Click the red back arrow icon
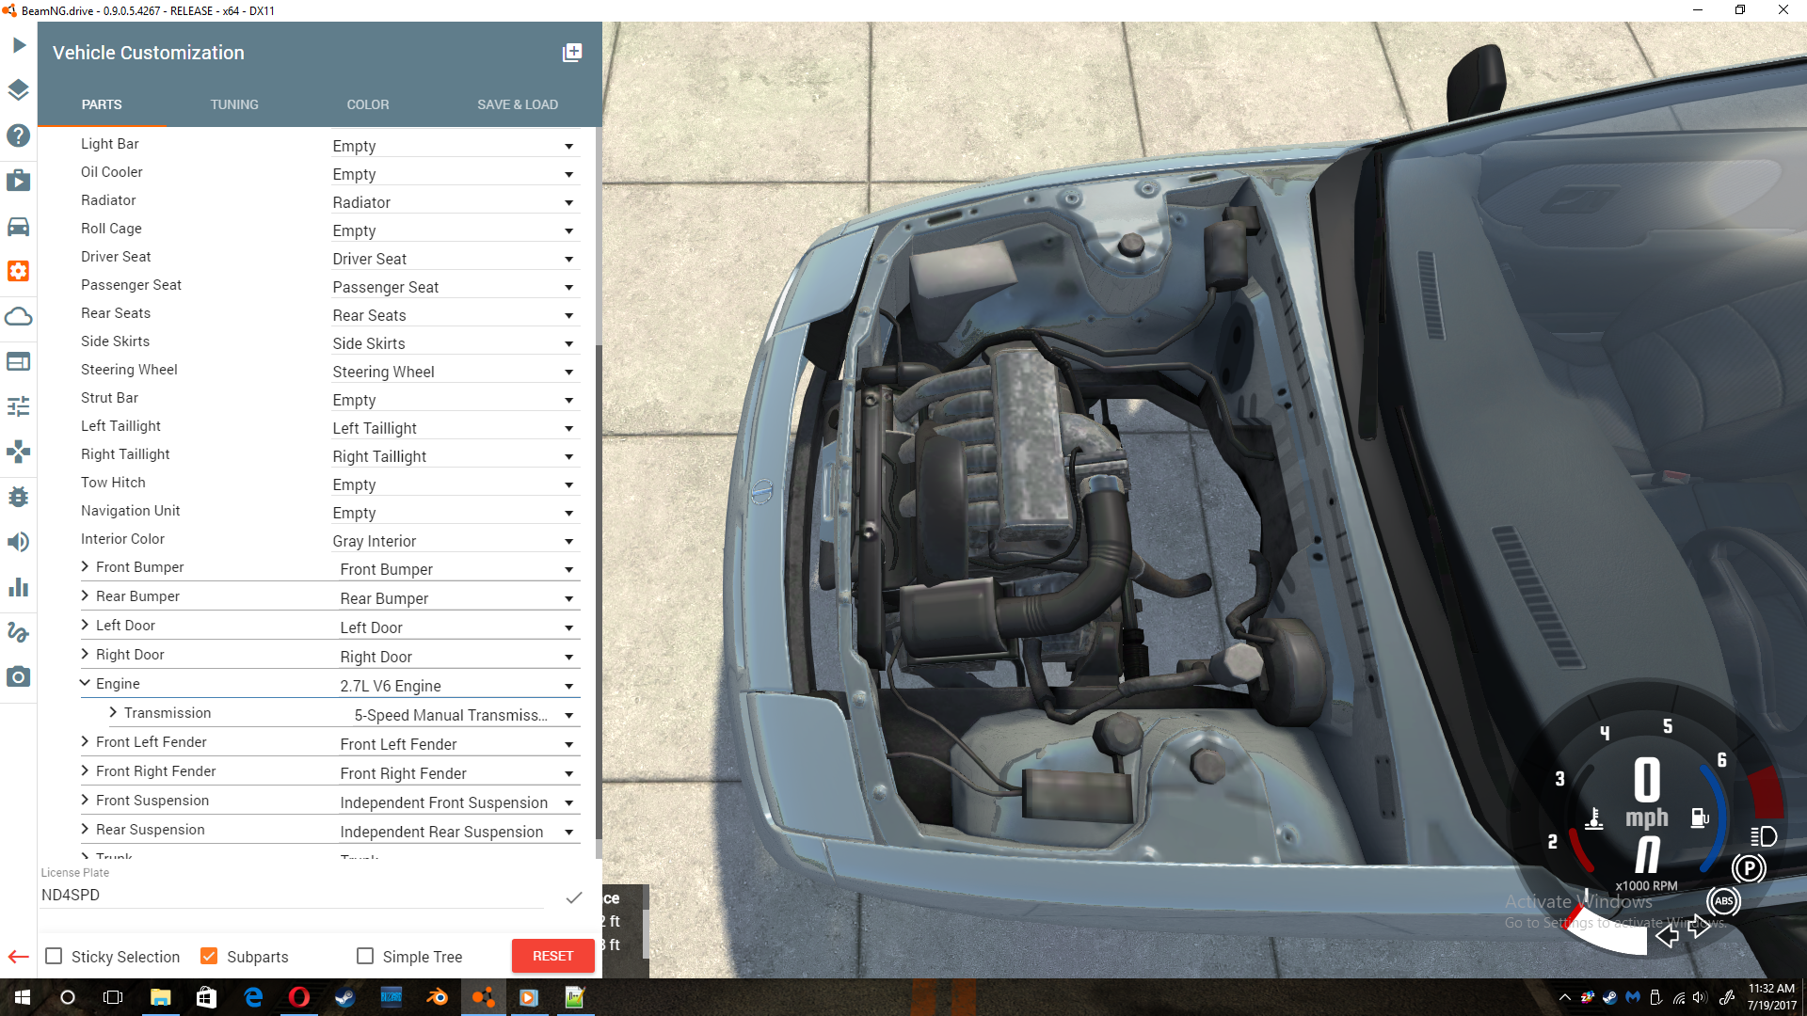 (19, 957)
